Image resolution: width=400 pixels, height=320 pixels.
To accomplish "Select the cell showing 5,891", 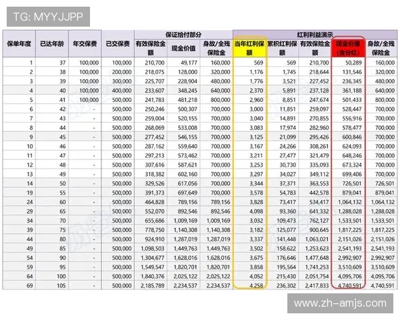I will [282, 91].
